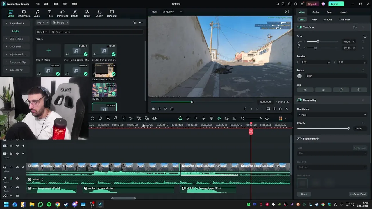The image size is (372, 209).
Task: Click the player volume speaker icon
Action: coord(281,109)
